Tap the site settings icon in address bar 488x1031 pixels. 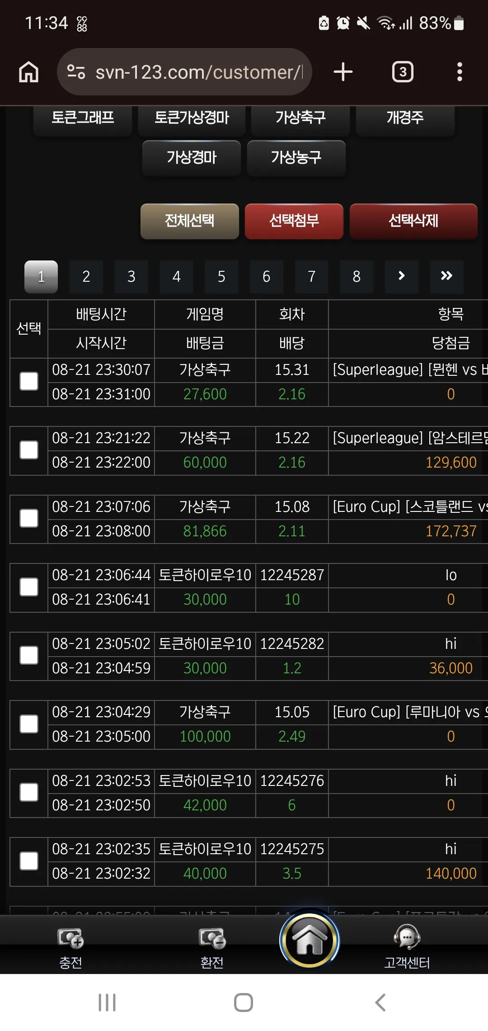[x=76, y=72]
